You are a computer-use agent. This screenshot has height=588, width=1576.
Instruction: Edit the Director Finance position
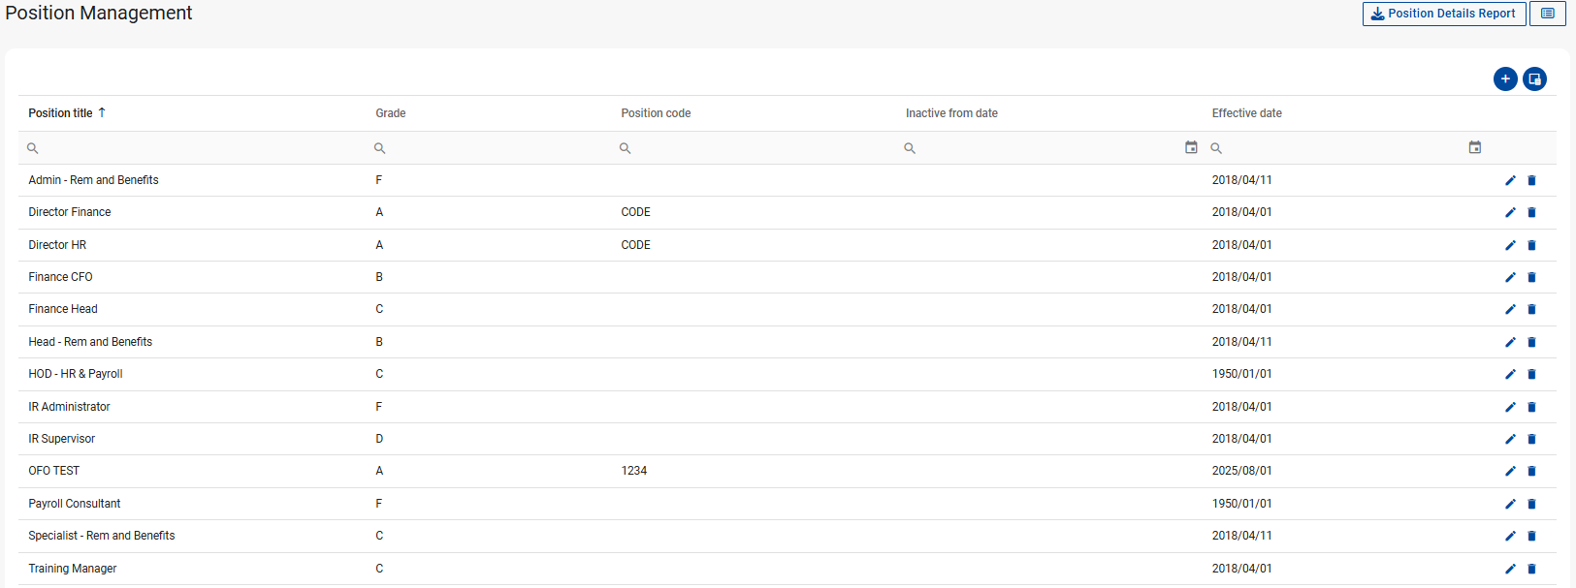(1510, 213)
